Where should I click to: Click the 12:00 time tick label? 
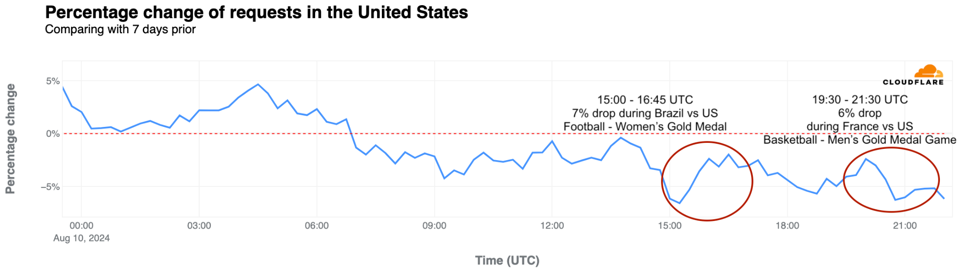(x=552, y=226)
